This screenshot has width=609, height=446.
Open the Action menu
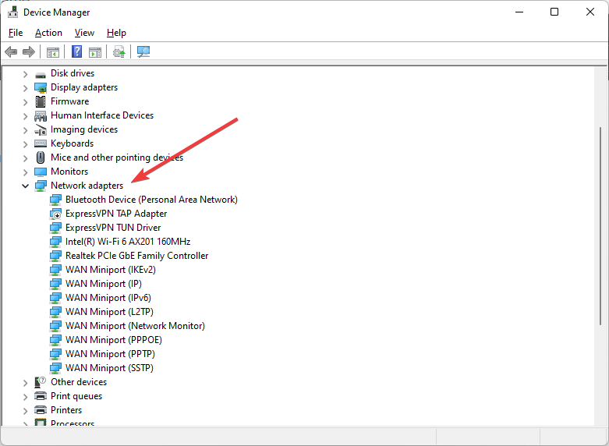click(x=48, y=33)
